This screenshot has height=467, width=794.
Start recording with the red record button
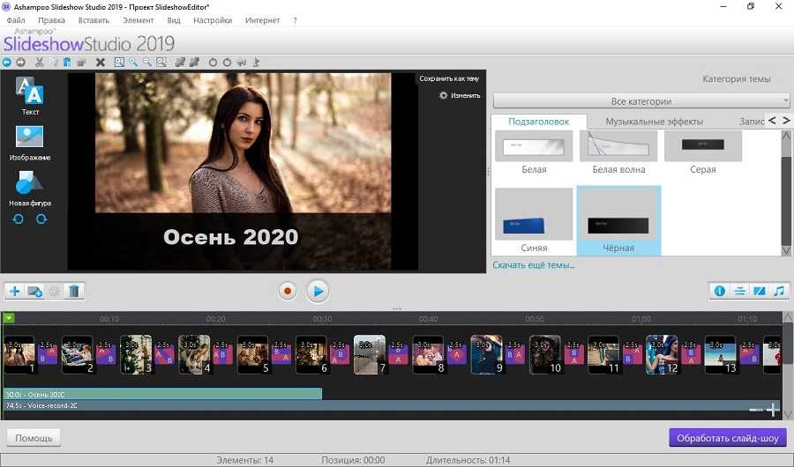(x=287, y=291)
